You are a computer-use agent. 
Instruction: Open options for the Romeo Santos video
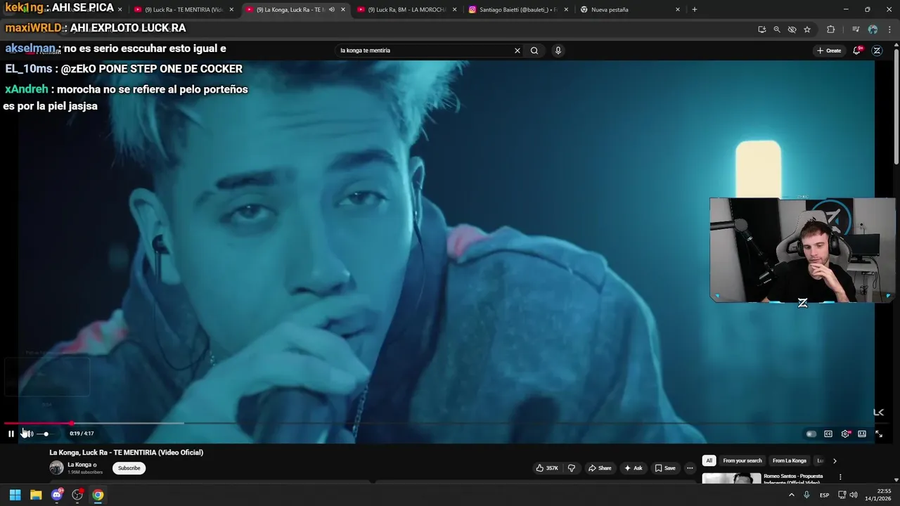[x=840, y=477]
